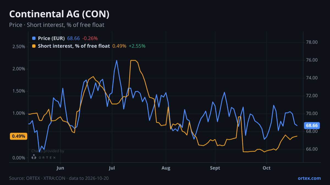The height and width of the screenshot is (185, 330).
Task: Click the 2.00% left axis label
Action: (x=19, y=69)
